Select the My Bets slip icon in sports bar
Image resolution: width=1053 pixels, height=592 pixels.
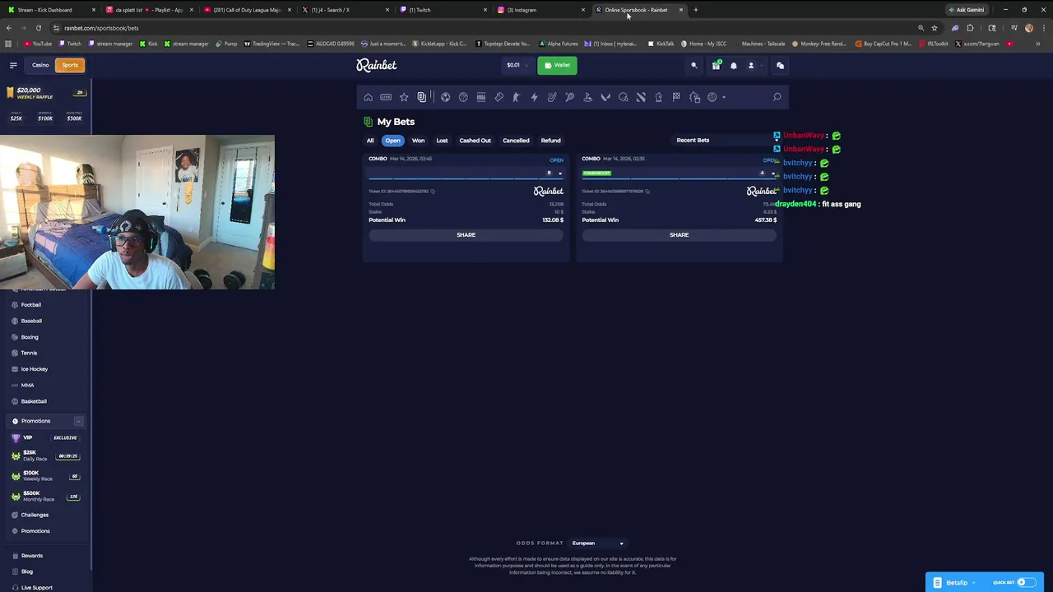[422, 97]
